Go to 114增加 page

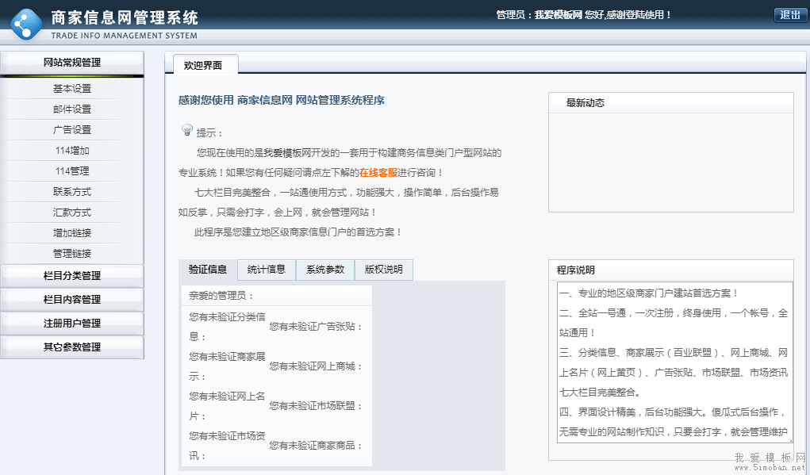click(72, 151)
